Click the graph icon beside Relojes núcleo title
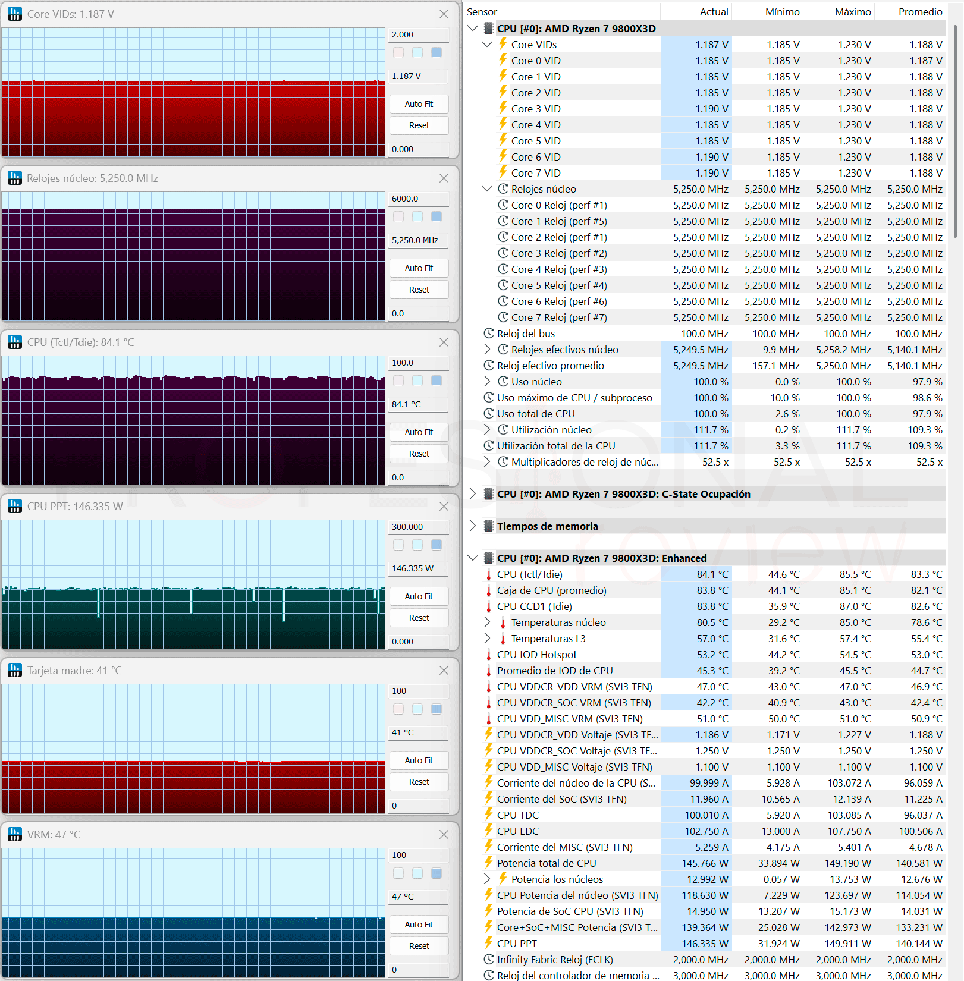Screen dimensions: 964x981 (15, 178)
